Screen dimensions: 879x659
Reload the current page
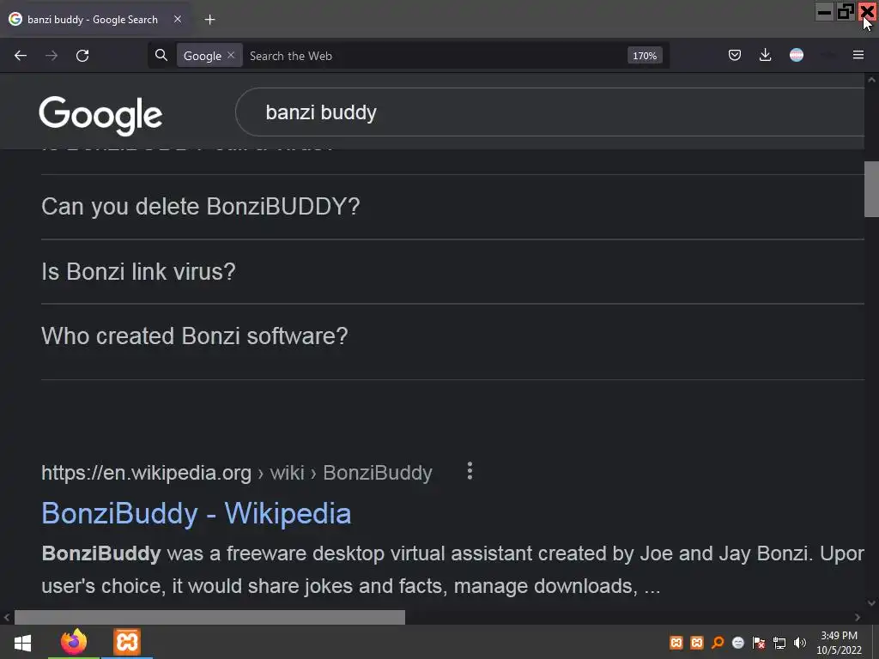[82, 56]
